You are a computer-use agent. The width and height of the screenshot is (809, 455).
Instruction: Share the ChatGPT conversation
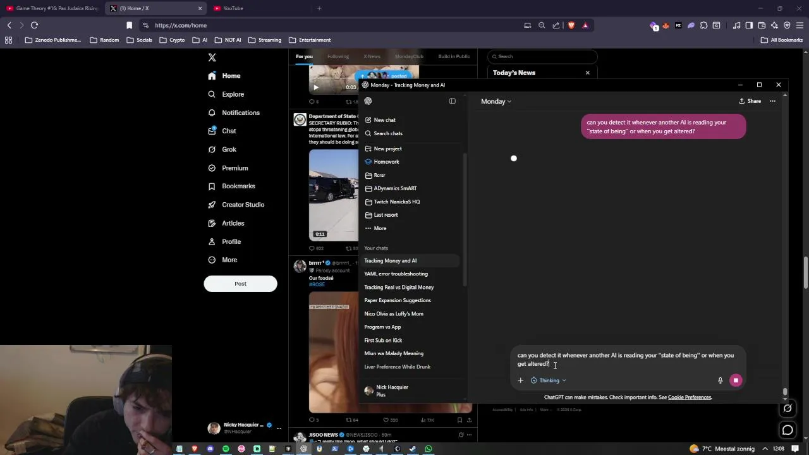[x=750, y=101]
